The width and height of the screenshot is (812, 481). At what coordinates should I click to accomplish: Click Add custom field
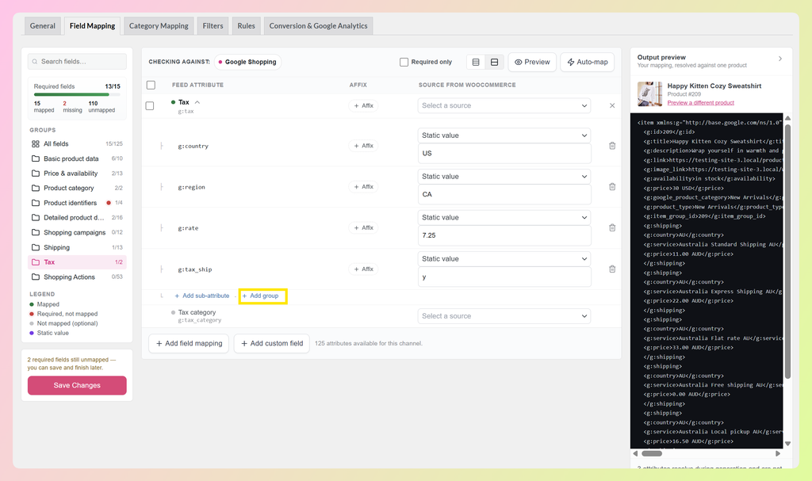point(272,344)
